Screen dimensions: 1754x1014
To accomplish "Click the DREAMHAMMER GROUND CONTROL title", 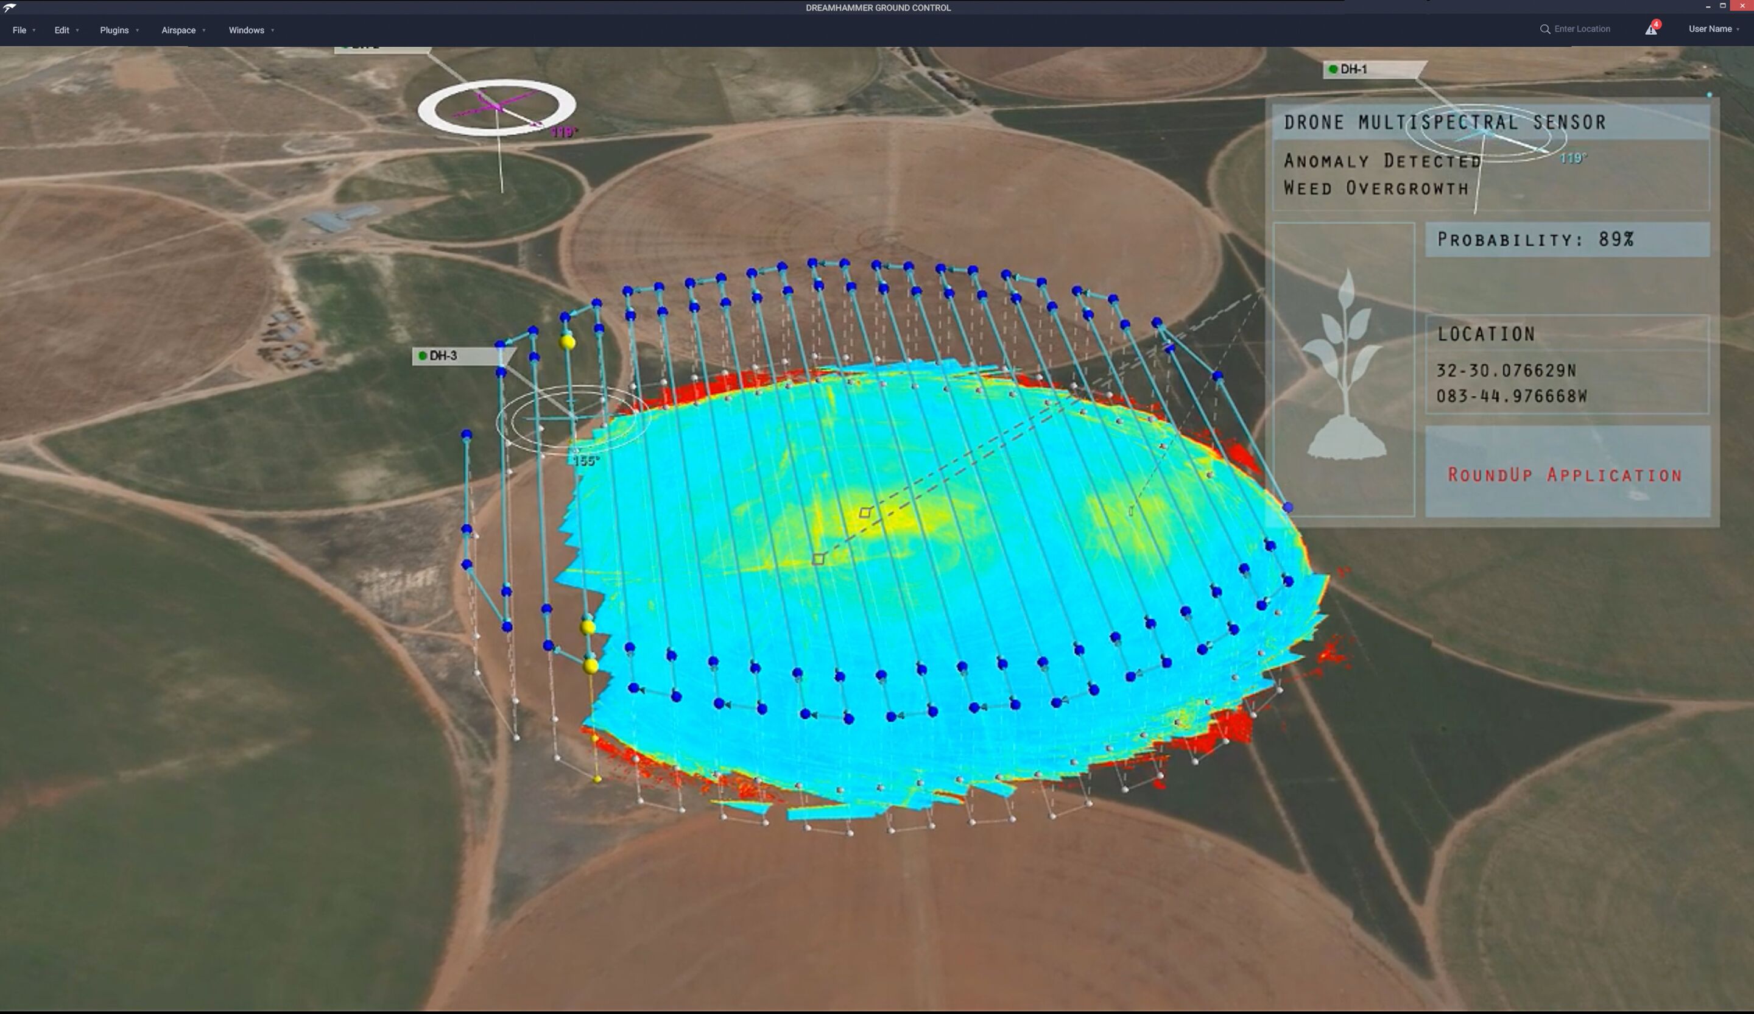I will tap(878, 8).
